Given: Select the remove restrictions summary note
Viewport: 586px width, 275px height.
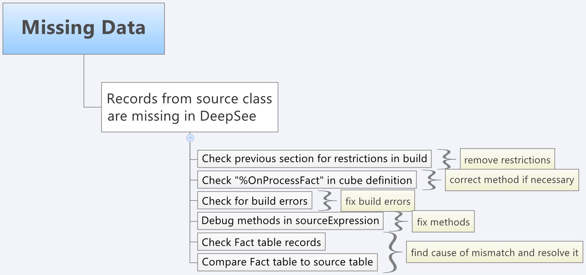Looking at the screenshot, I should [507, 159].
